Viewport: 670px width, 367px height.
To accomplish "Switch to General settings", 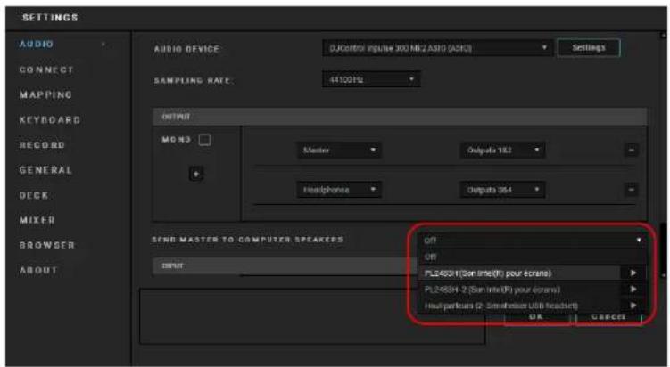I will point(45,170).
